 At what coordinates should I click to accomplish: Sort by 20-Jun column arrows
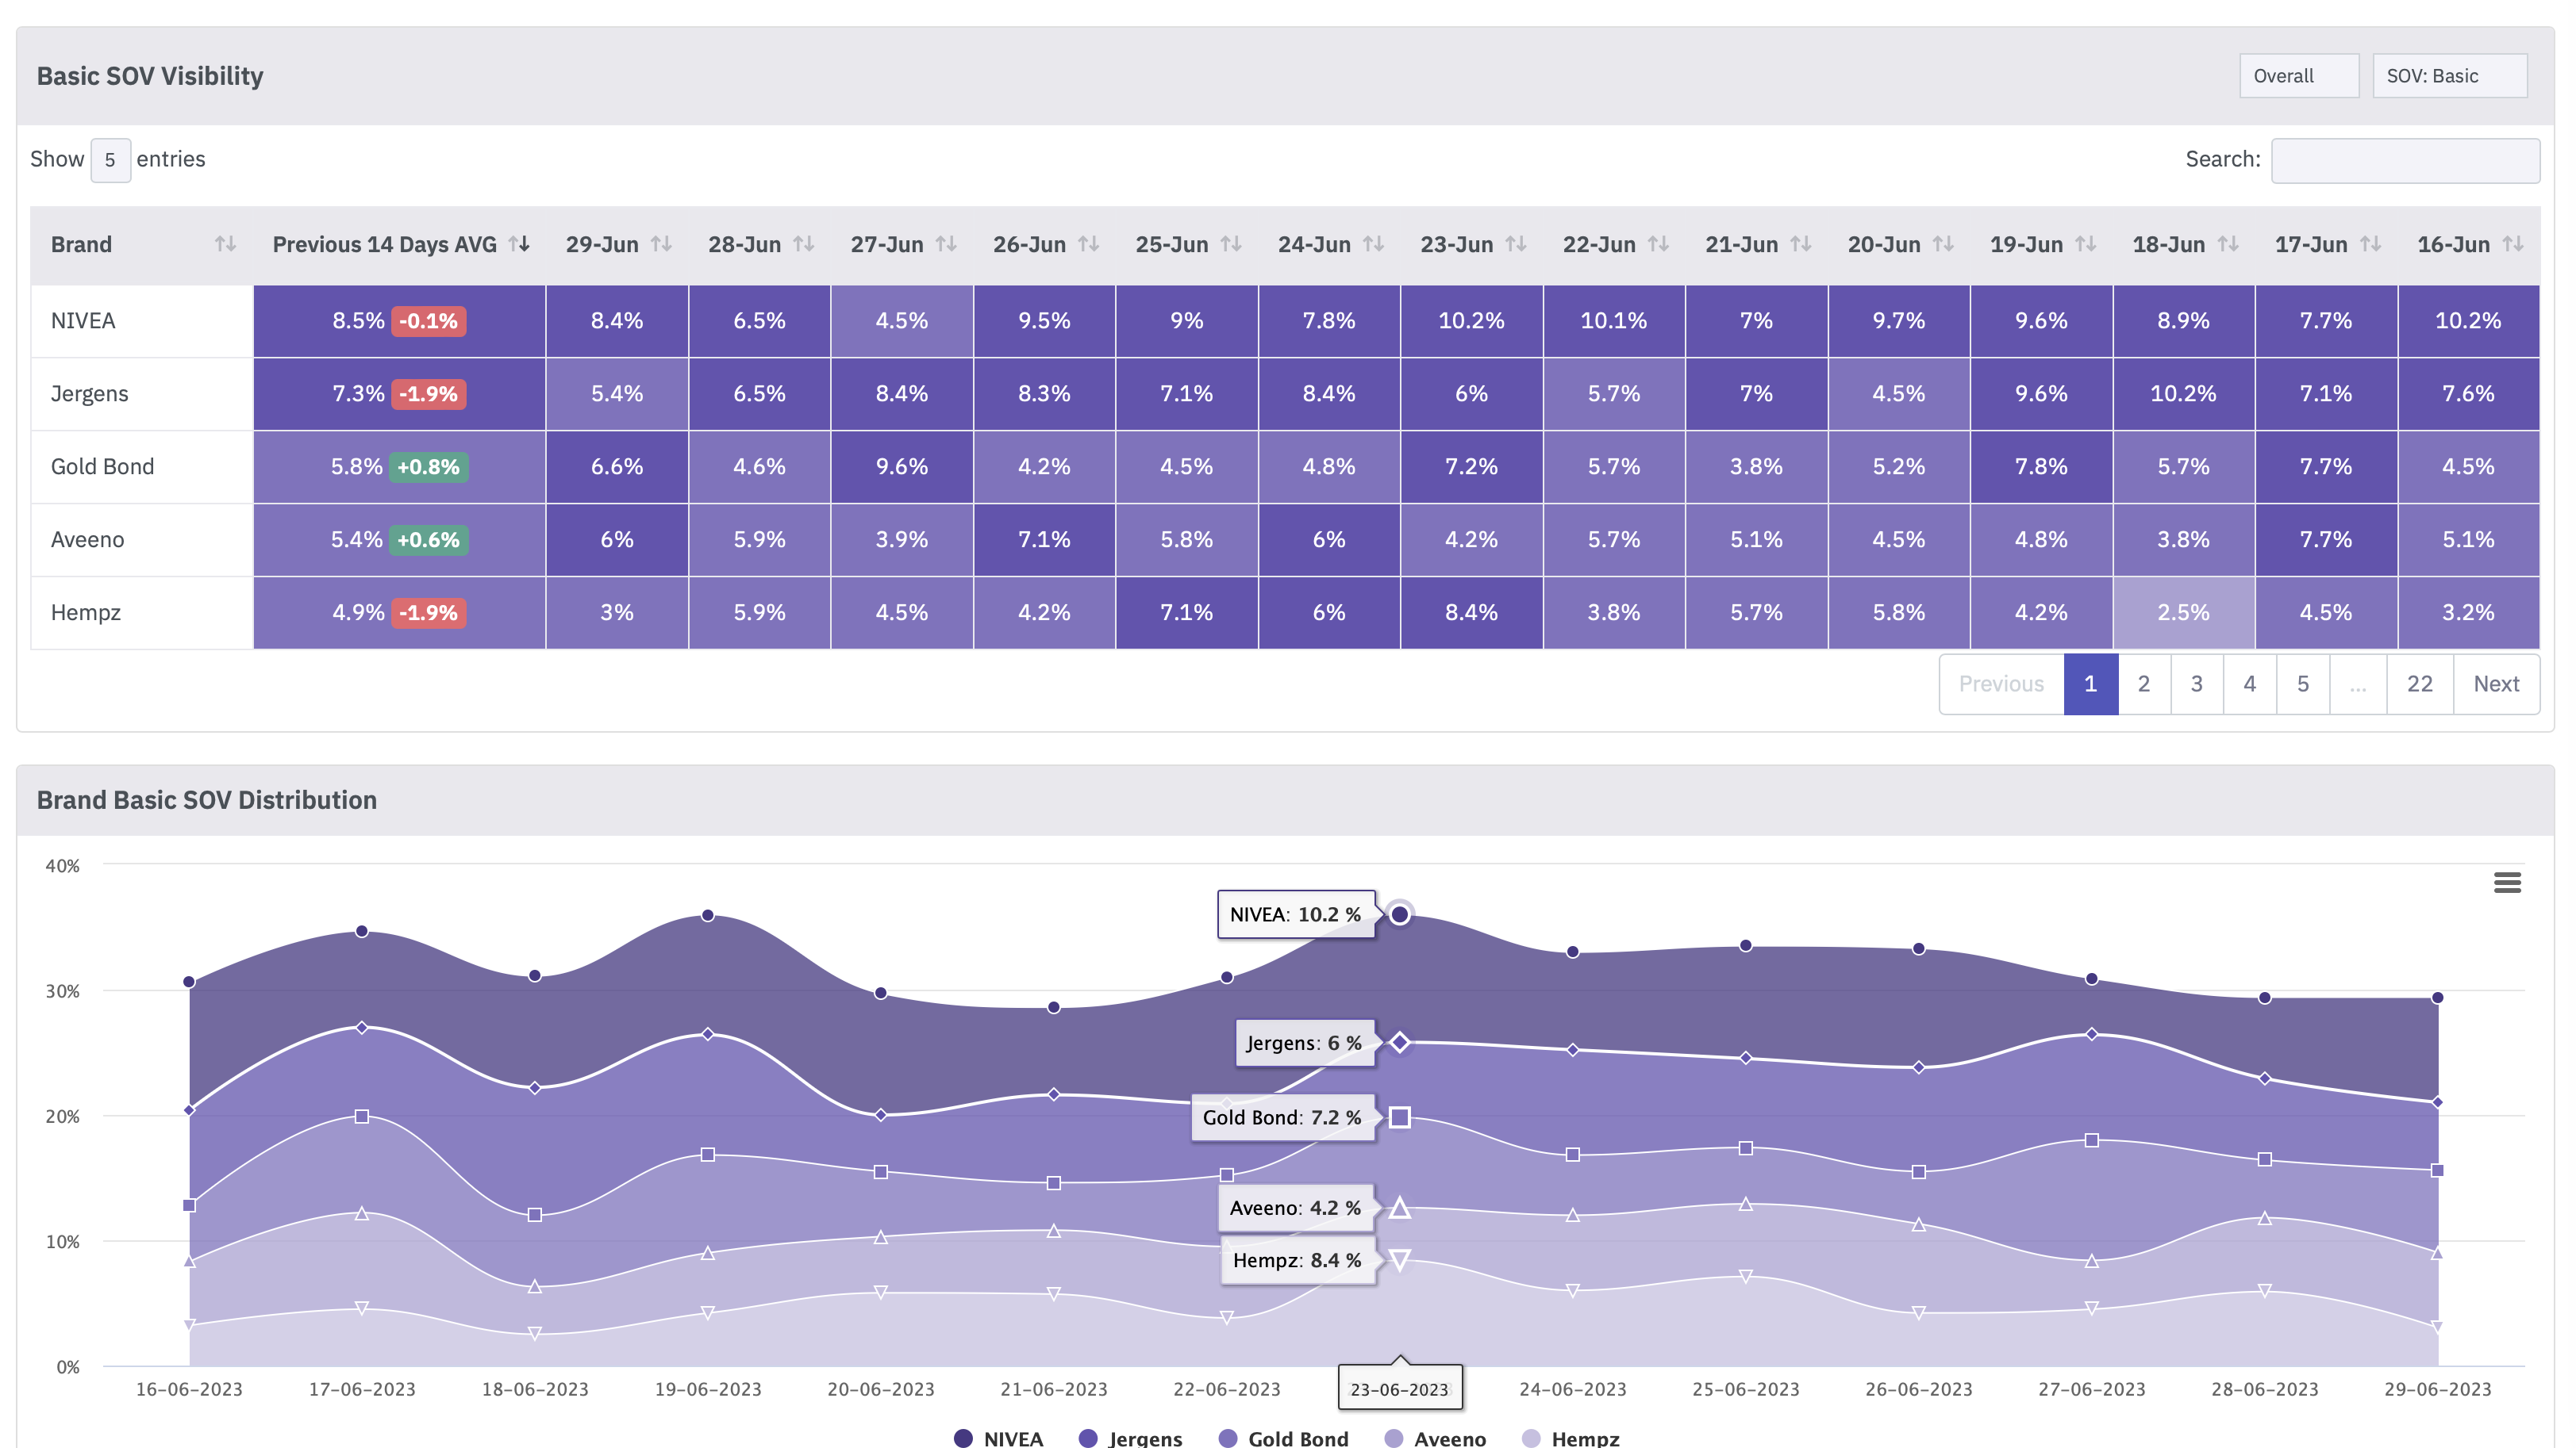[x=1943, y=243]
